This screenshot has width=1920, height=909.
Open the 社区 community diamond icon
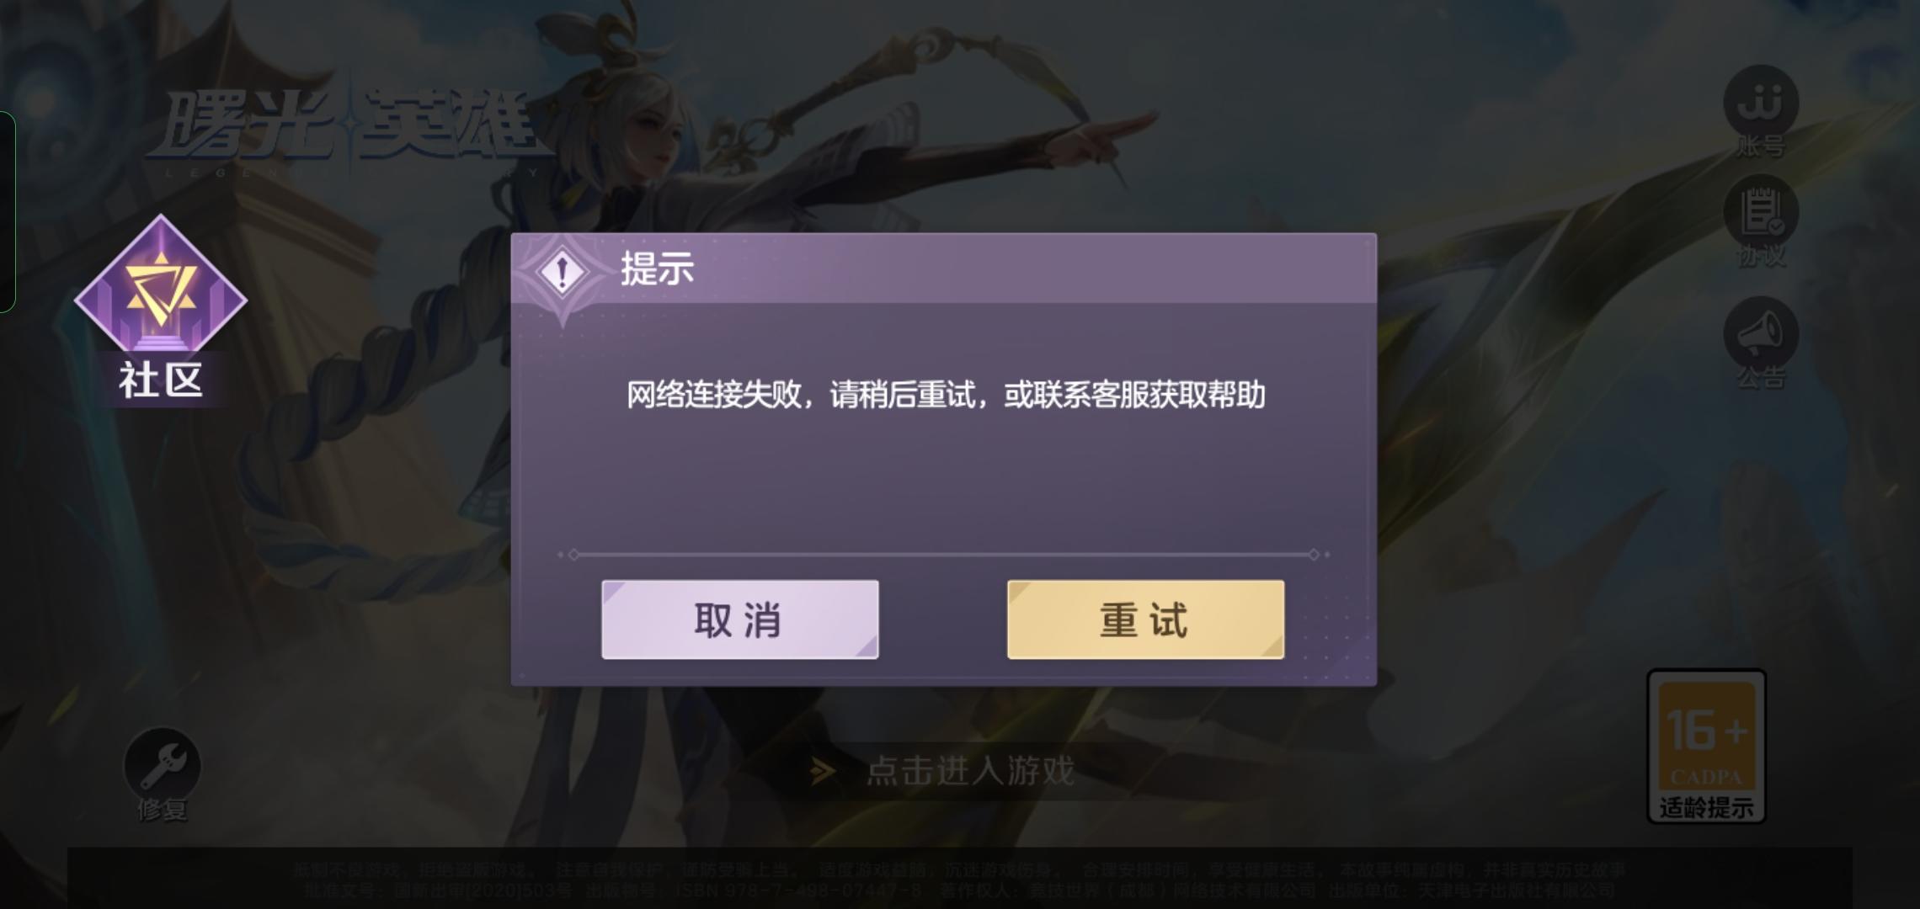(x=161, y=307)
